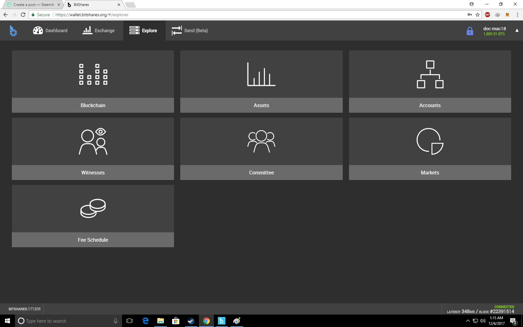Screen dimensions: 523x327
Task: Open the Accounts label link
Action: 430,105
